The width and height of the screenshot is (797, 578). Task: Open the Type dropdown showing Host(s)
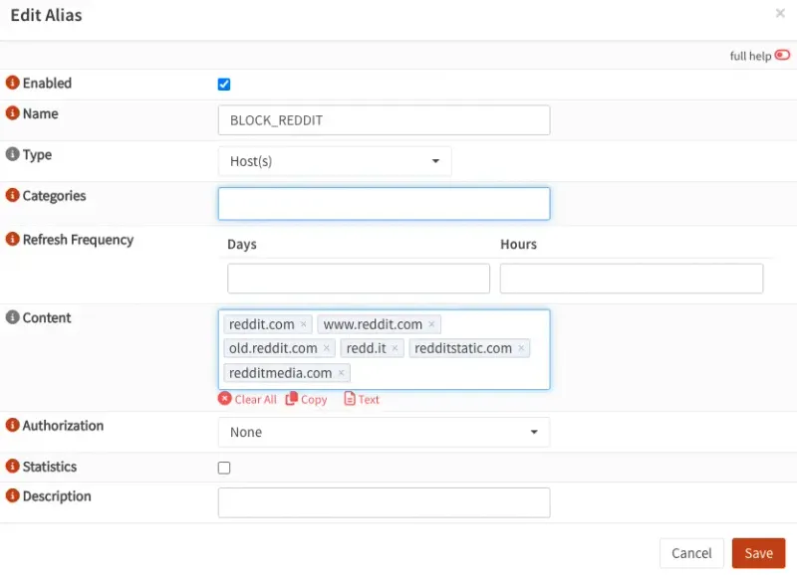pos(334,160)
